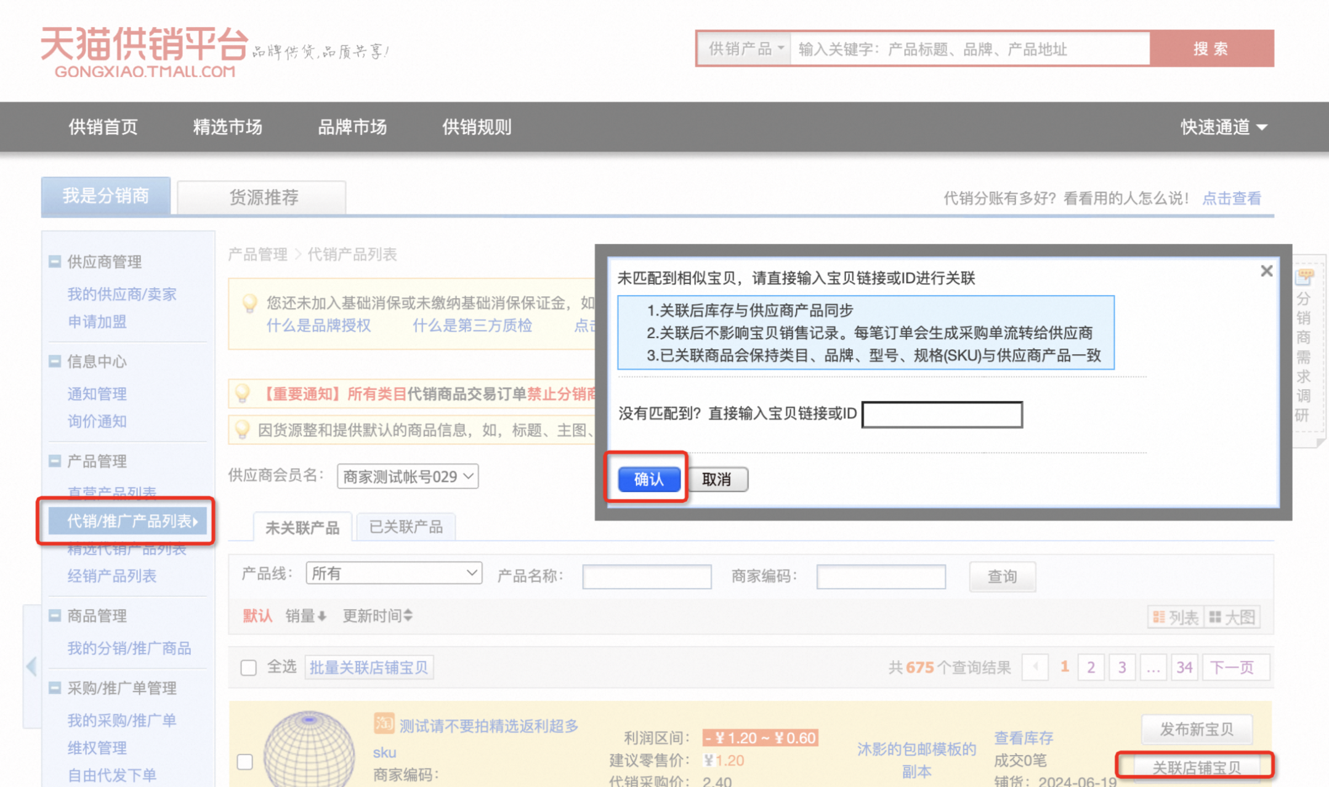Open 精选市场 in navigation bar
The height and width of the screenshot is (787, 1329).
[x=228, y=127]
